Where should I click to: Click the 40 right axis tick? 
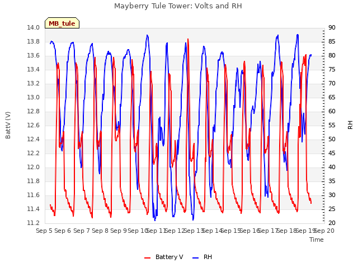pyautogui.click(x=332, y=167)
